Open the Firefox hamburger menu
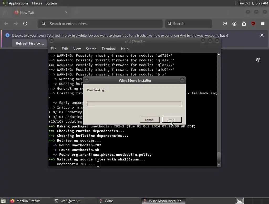 [263, 24]
